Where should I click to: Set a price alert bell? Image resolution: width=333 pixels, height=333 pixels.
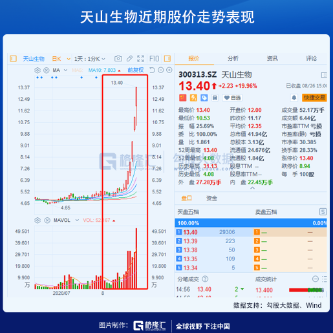[294, 98]
